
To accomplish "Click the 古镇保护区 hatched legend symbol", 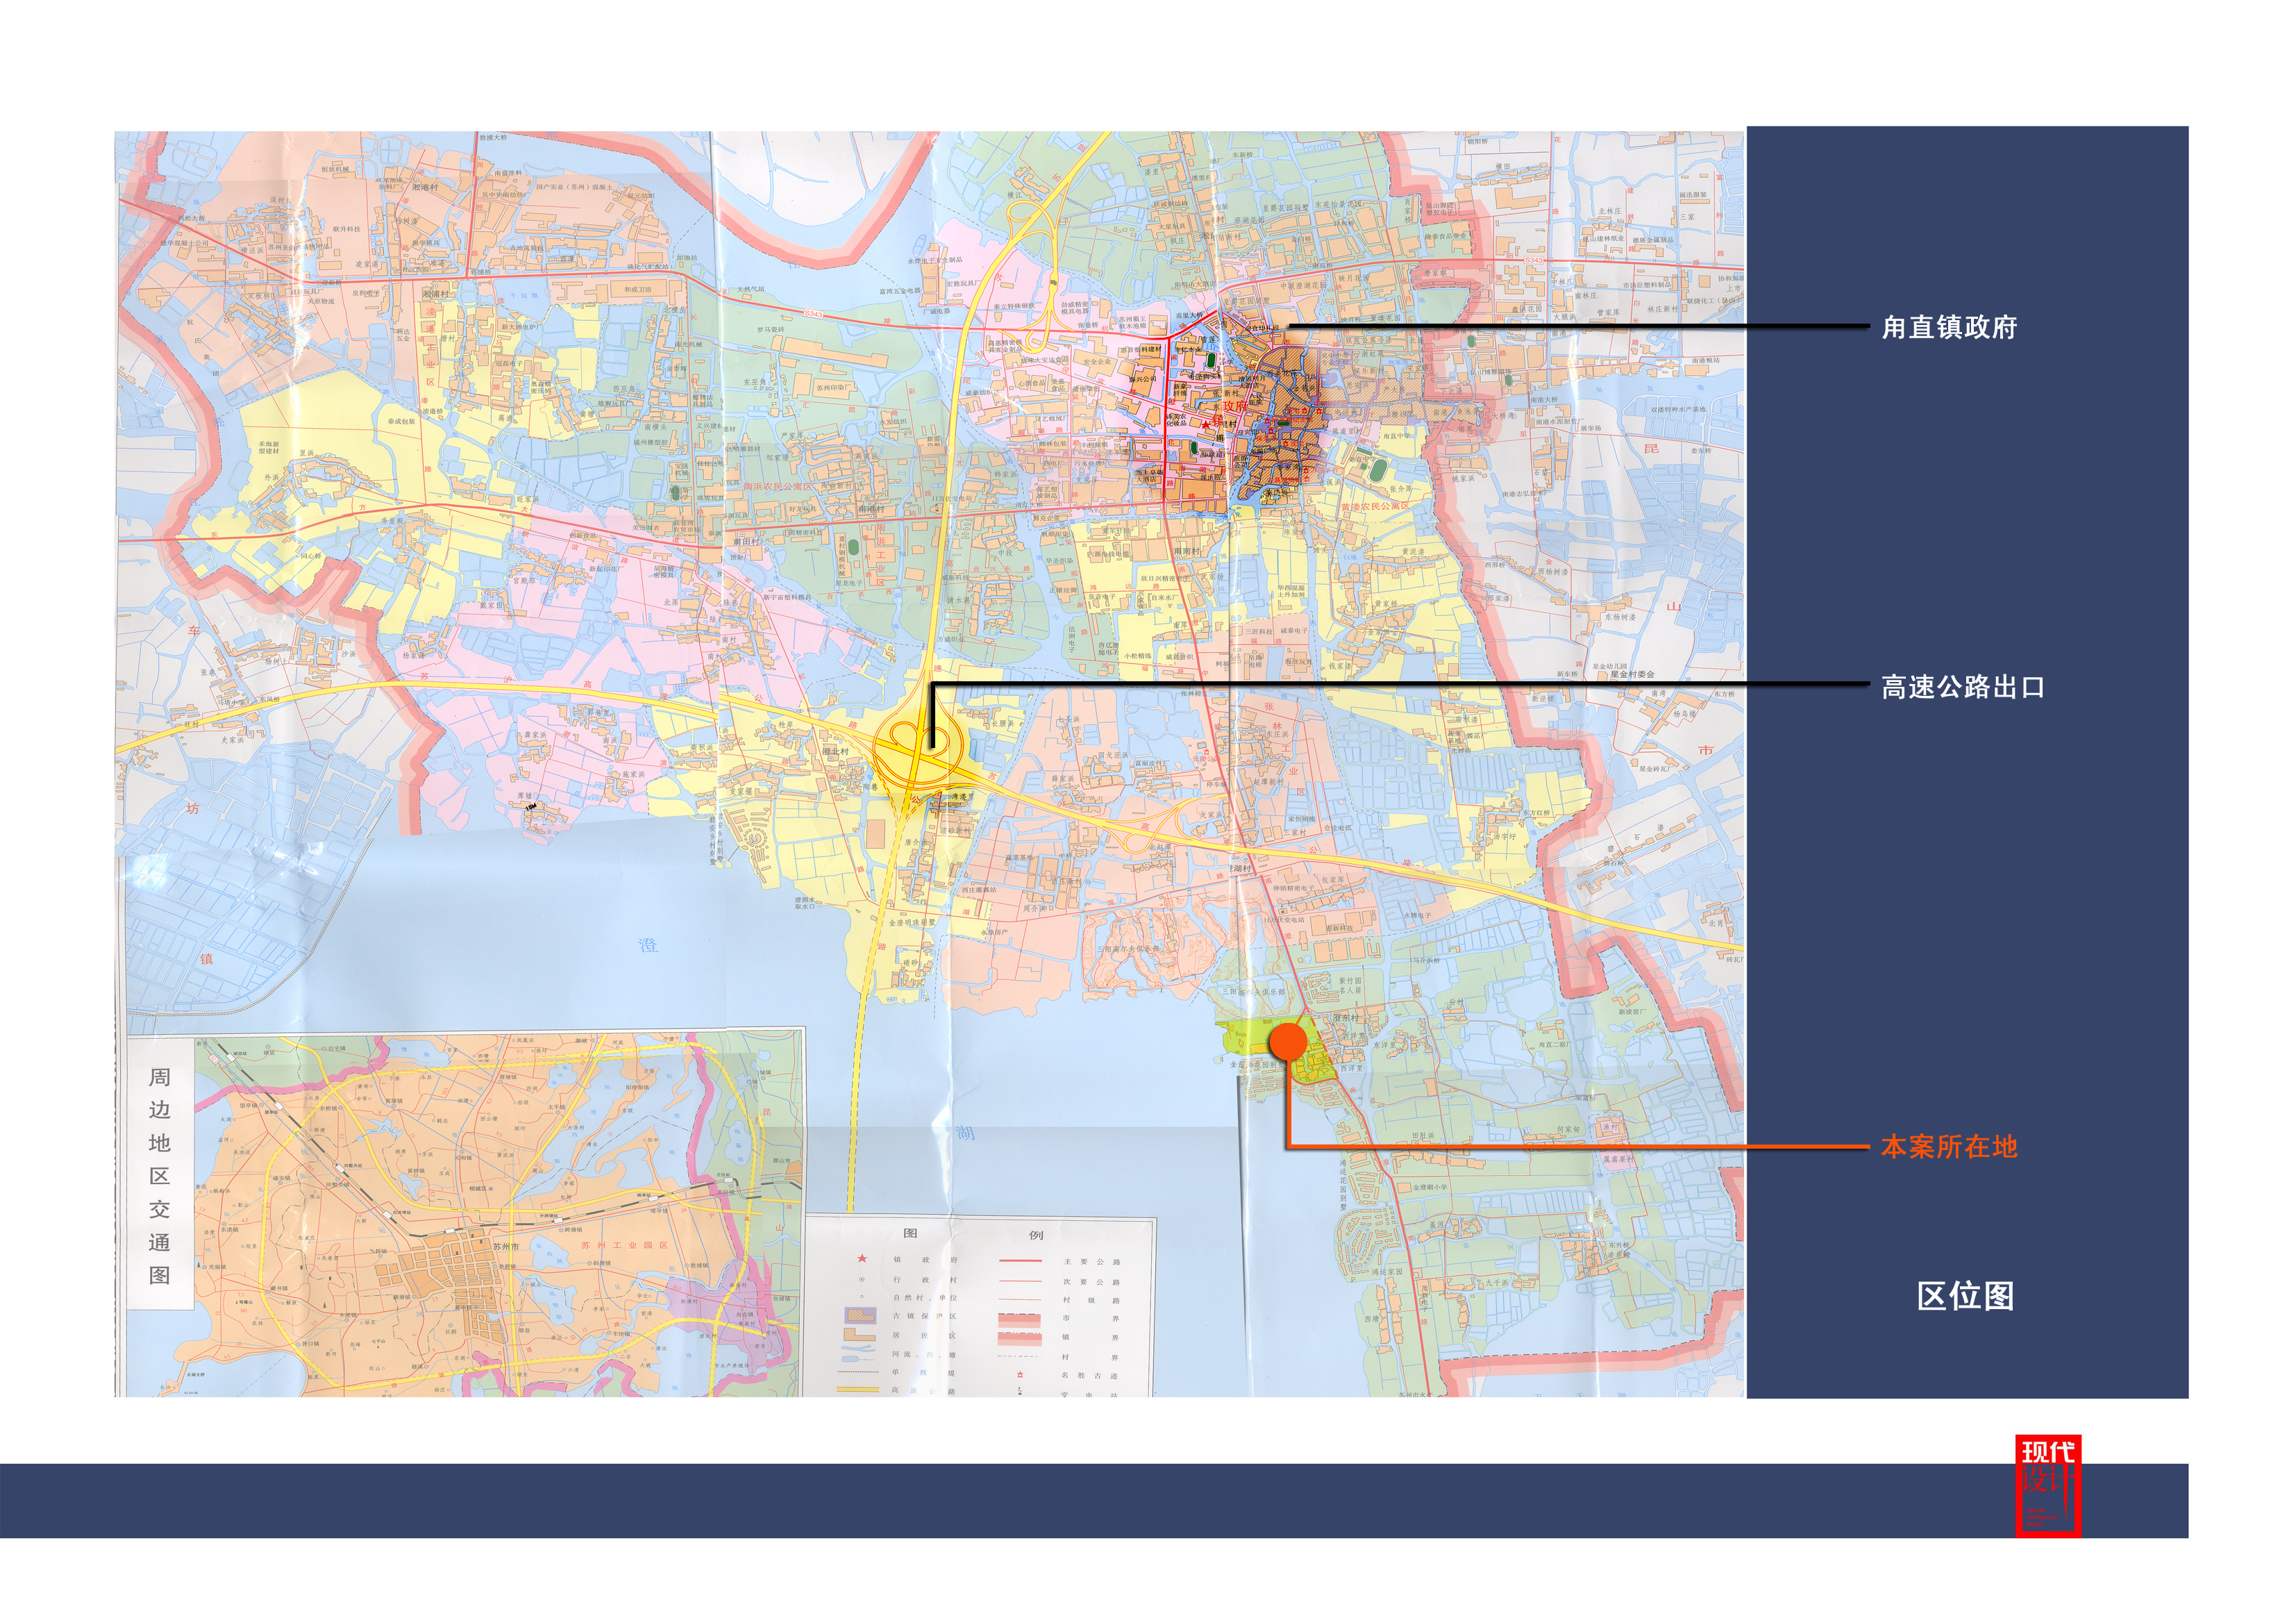I will (x=861, y=1315).
